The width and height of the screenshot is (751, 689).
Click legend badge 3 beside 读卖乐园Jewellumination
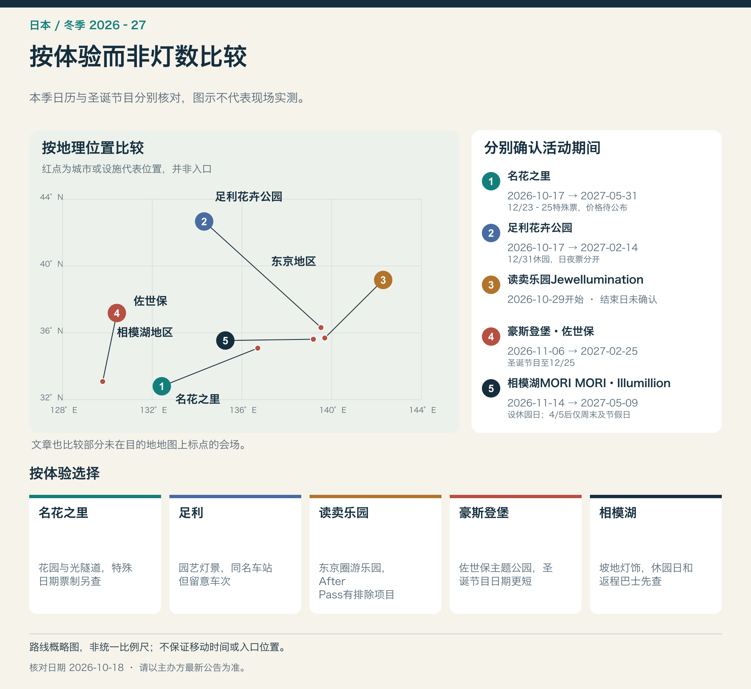coord(491,285)
